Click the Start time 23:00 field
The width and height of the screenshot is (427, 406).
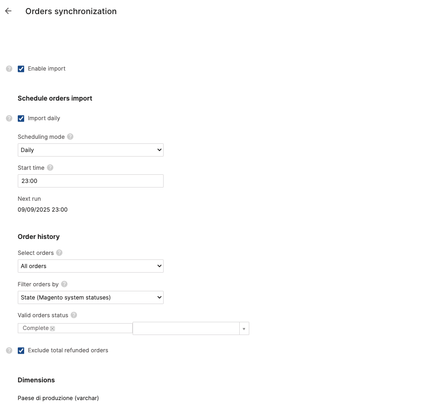(x=90, y=181)
